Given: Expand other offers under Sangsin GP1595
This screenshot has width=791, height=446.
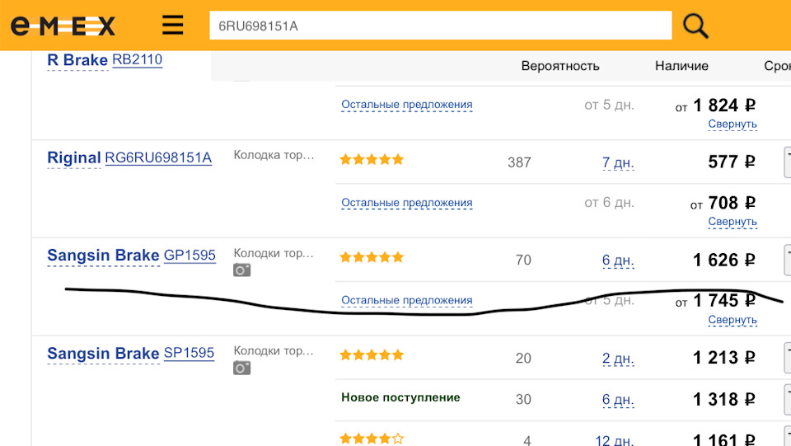Looking at the screenshot, I should coord(407,301).
